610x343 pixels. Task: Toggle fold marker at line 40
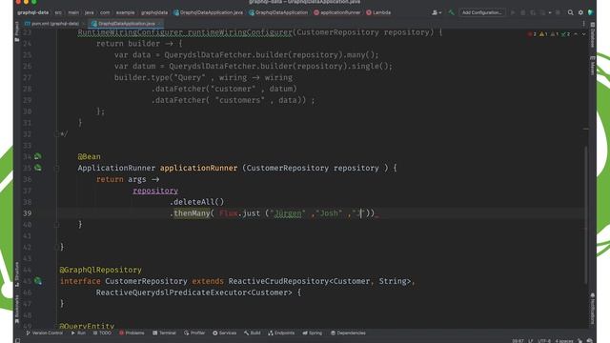(57, 225)
